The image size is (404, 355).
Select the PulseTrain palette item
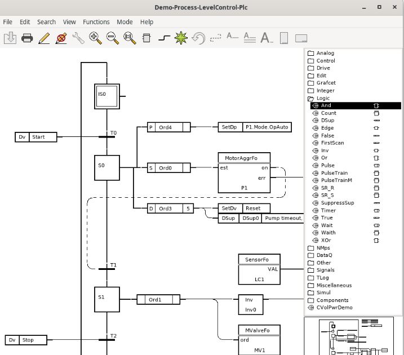pyautogui.click(x=334, y=173)
